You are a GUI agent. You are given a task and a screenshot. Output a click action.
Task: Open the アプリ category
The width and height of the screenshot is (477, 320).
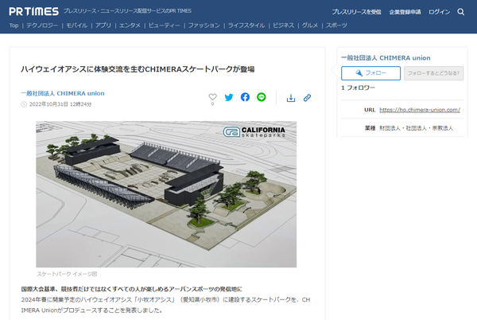tap(103, 25)
